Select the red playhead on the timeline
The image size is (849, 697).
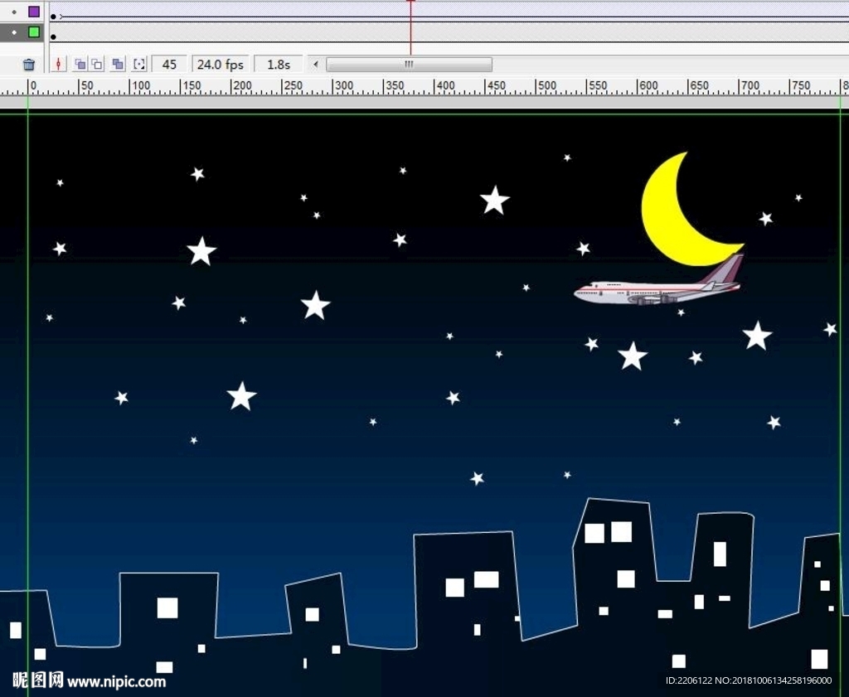[x=411, y=27]
